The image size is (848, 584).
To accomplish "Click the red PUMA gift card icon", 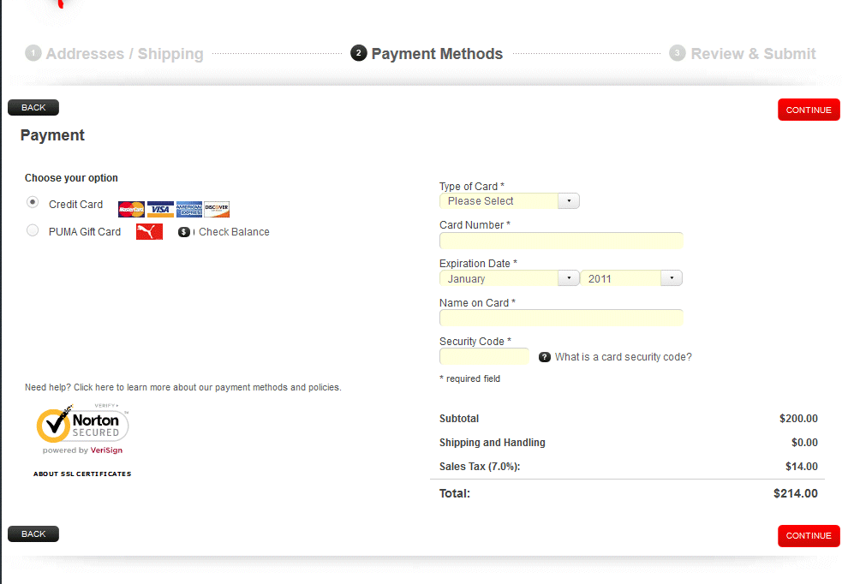I will (x=149, y=232).
